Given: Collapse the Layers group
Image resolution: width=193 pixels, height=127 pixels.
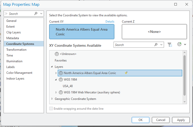Looking at the screenshot, I should [x=52, y=67].
